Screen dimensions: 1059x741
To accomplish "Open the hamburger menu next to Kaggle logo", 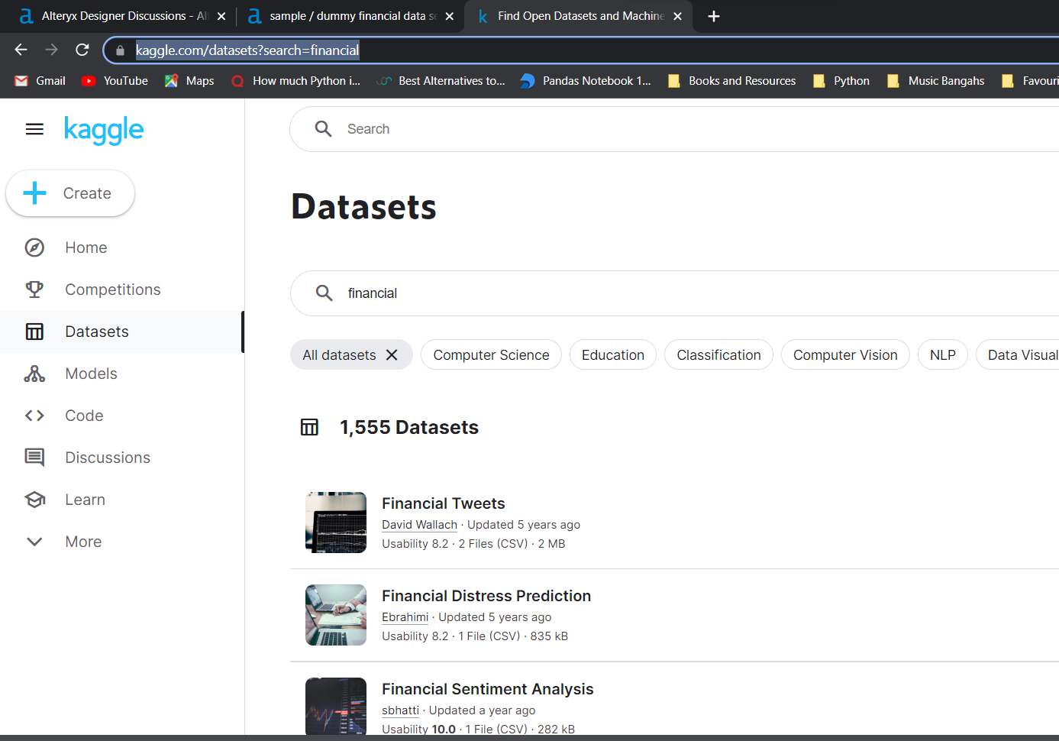I will click(34, 129).
